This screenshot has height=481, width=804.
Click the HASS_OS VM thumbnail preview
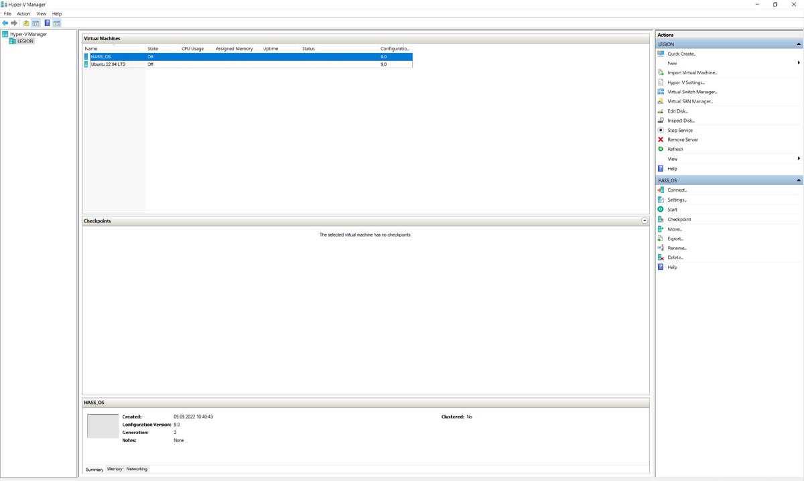click(103, 426)
